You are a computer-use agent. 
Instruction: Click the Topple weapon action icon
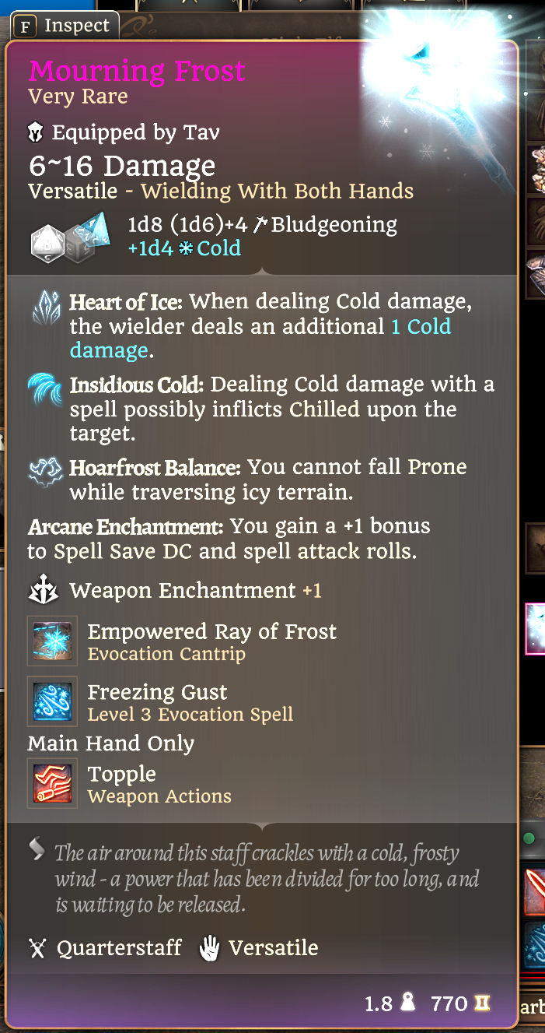coord(52,783)
